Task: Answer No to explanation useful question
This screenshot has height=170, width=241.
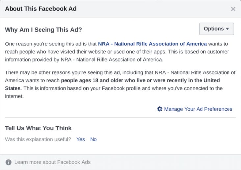Action: point(94,139)
